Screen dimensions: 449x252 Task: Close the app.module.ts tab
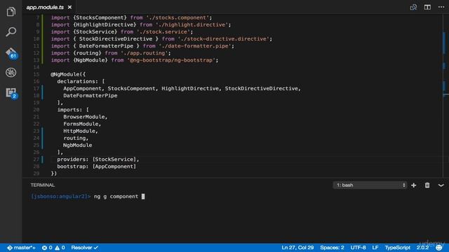click(x=69, y=7)
